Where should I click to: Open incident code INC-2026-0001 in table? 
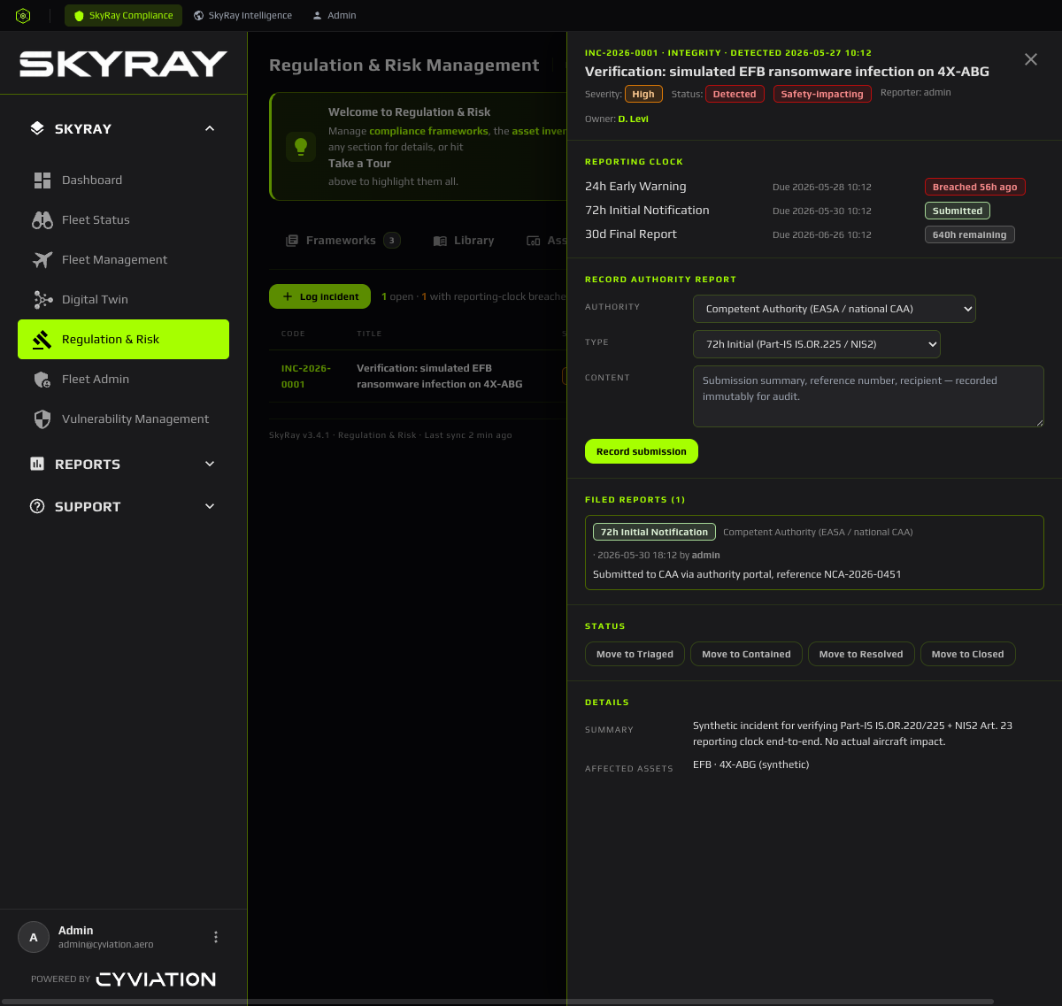[305, 376]
